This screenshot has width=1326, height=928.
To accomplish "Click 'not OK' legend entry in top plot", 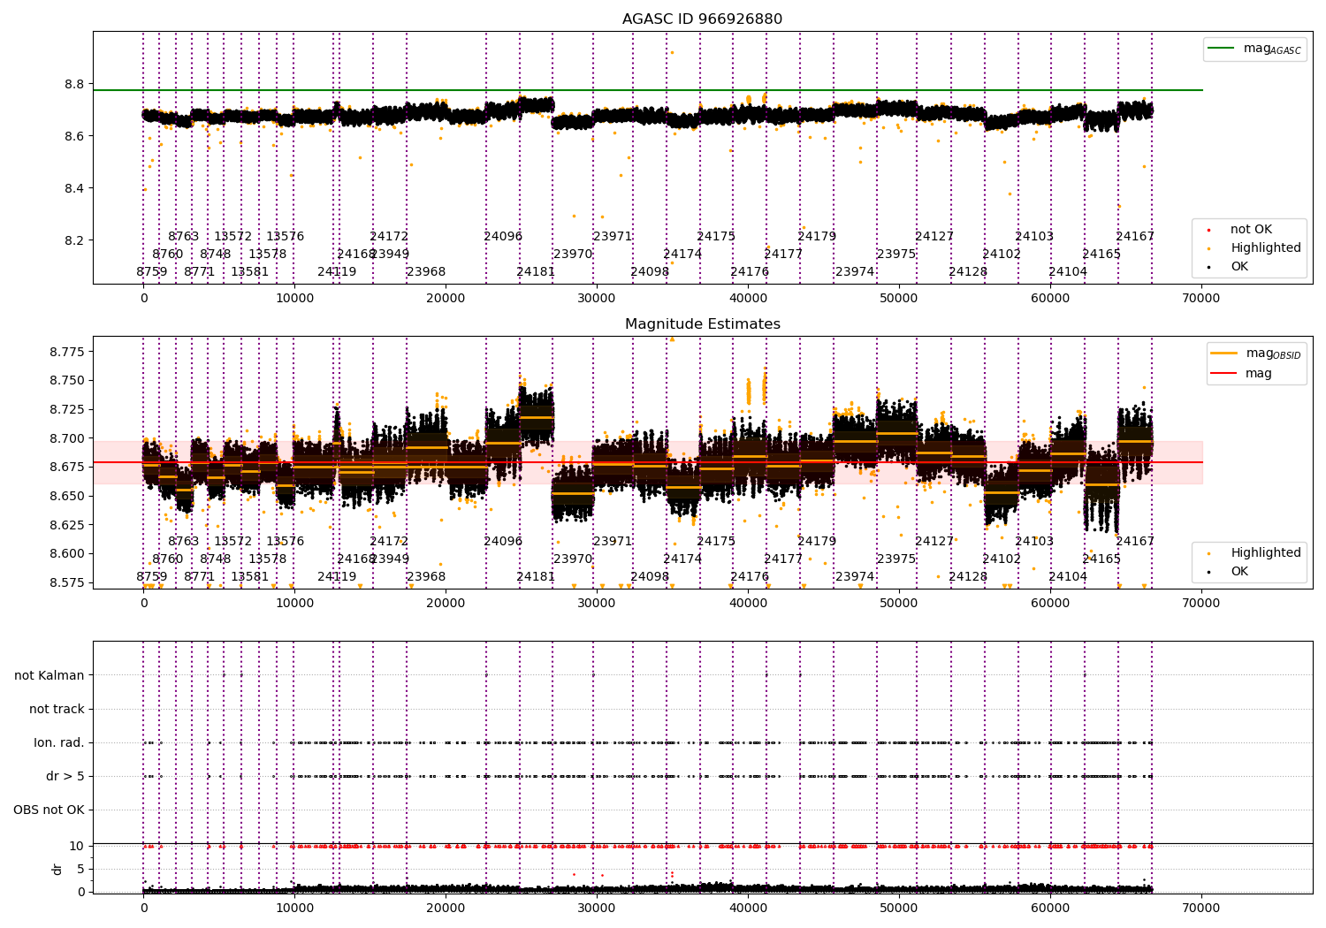I will coord(1250,230).
